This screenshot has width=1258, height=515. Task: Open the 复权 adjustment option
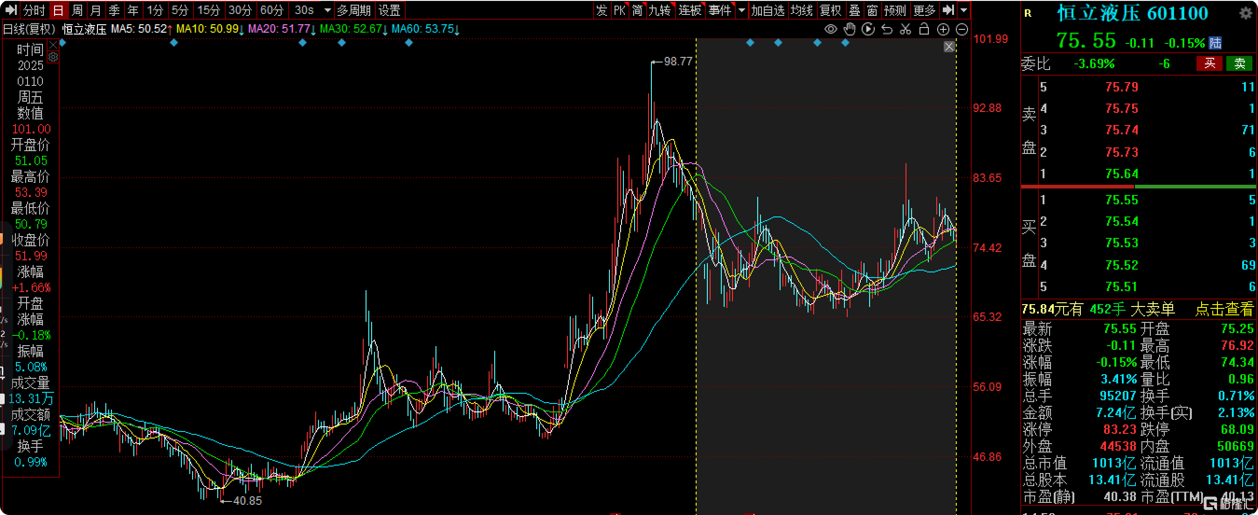(x=830, y=10)
